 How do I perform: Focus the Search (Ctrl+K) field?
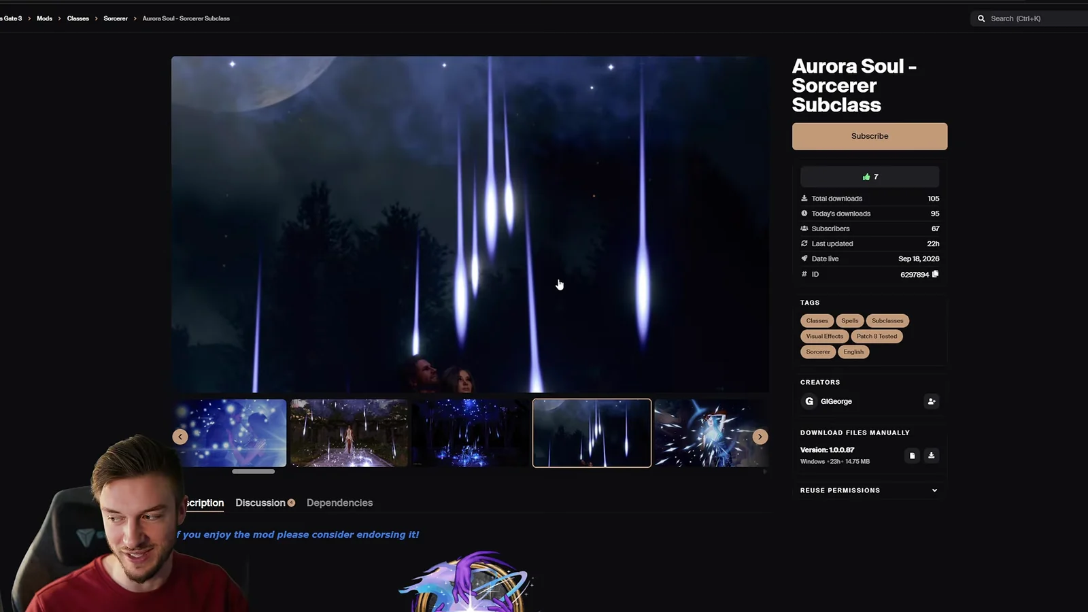click(1030, 18)
